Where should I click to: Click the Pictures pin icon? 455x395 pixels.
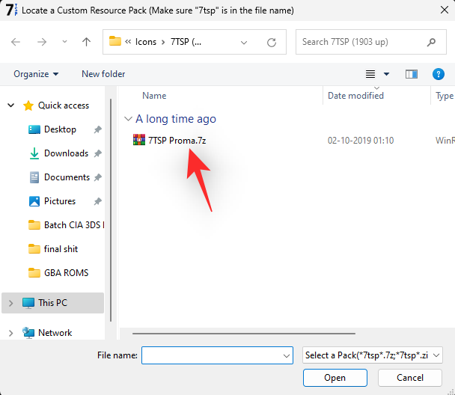click(98, 201)
